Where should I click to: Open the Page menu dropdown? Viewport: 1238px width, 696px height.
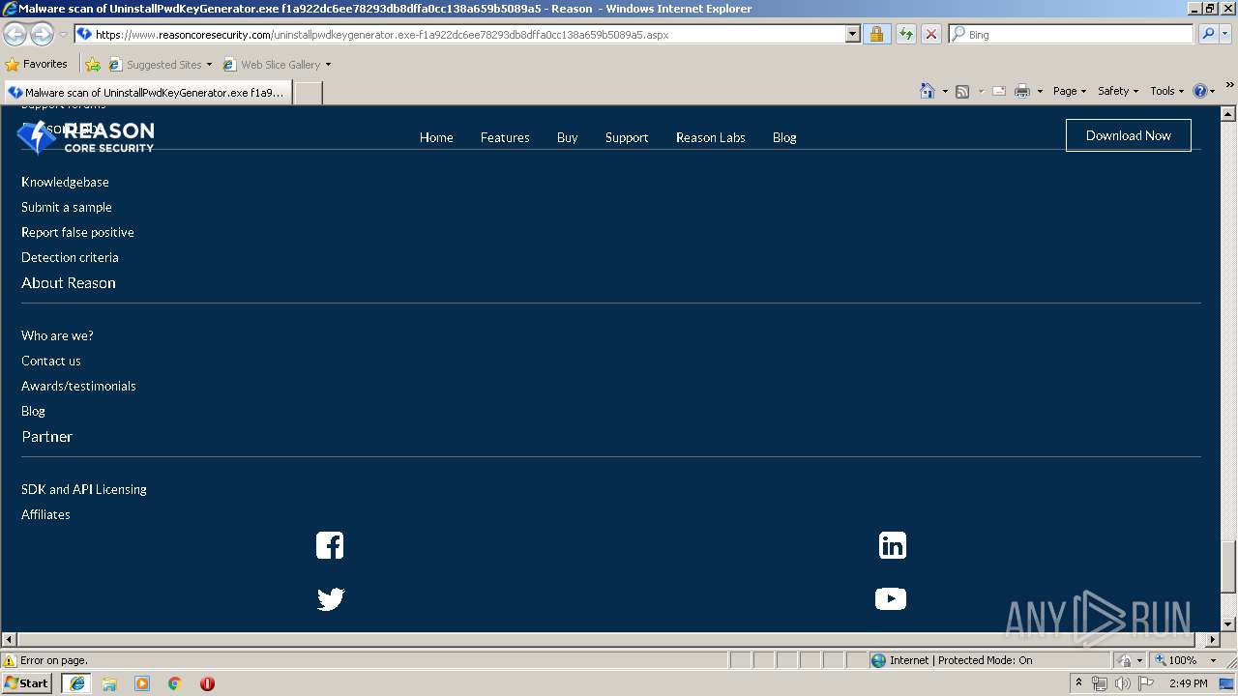point(1070,91)
